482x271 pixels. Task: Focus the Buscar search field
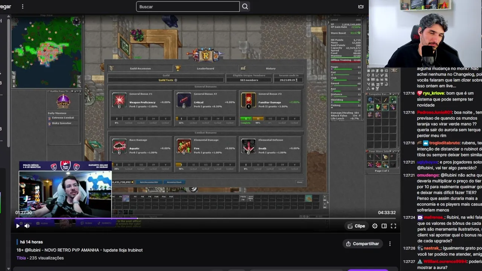[188, 6]
